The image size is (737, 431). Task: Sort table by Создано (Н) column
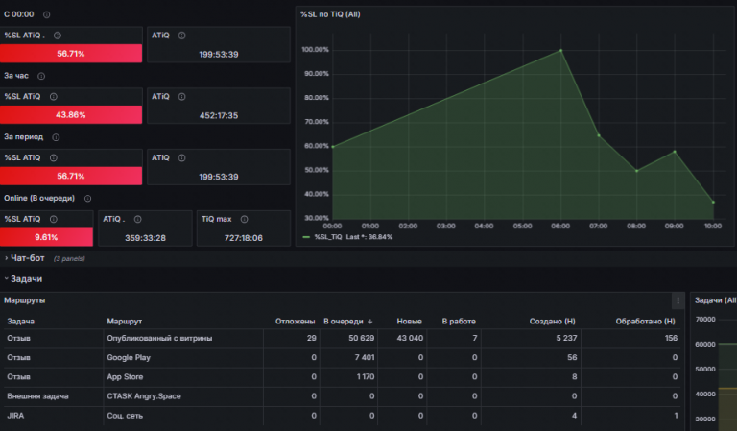(x=553, y=322)
